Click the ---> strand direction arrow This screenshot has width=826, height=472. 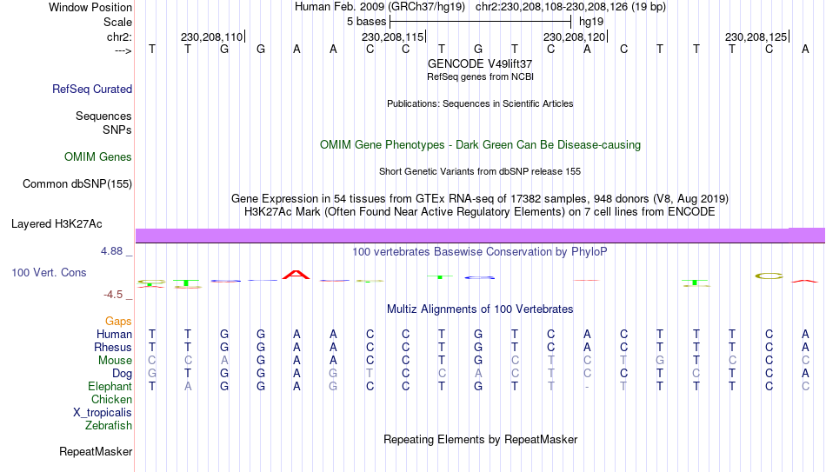[x=123, y=50]
